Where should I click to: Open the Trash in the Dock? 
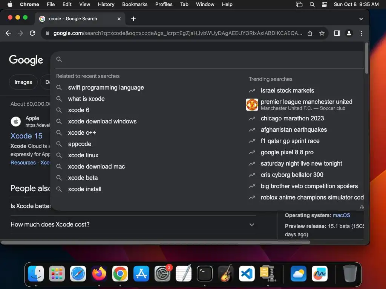pos(350,274)
